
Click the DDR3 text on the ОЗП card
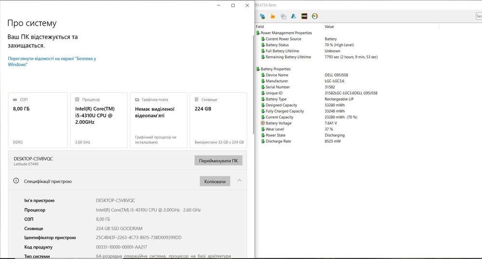[x=17, y=142]
